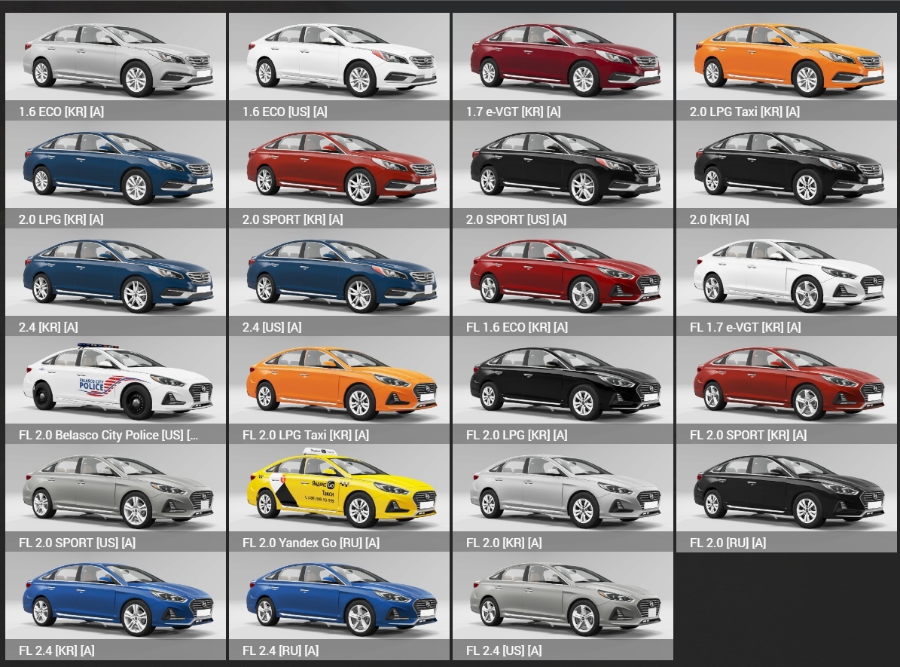Pick the dark red 1.7 e-VGT [KR] sedan
Viewport: 900px width, 667px height.
click(563, 59)
